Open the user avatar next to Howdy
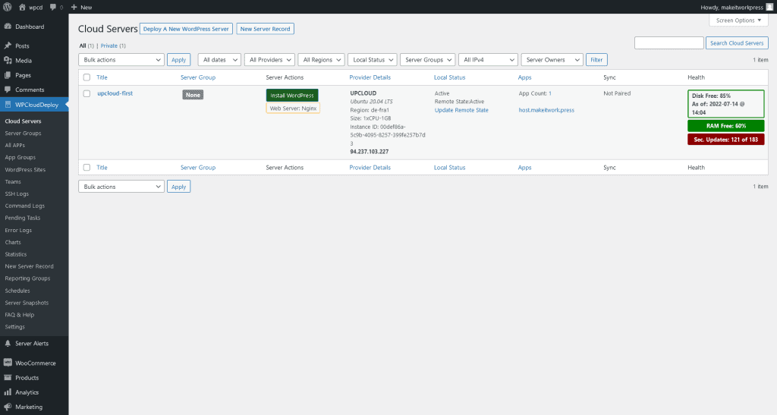The width and height of the screenshot is (777, 415). point(769,7)
